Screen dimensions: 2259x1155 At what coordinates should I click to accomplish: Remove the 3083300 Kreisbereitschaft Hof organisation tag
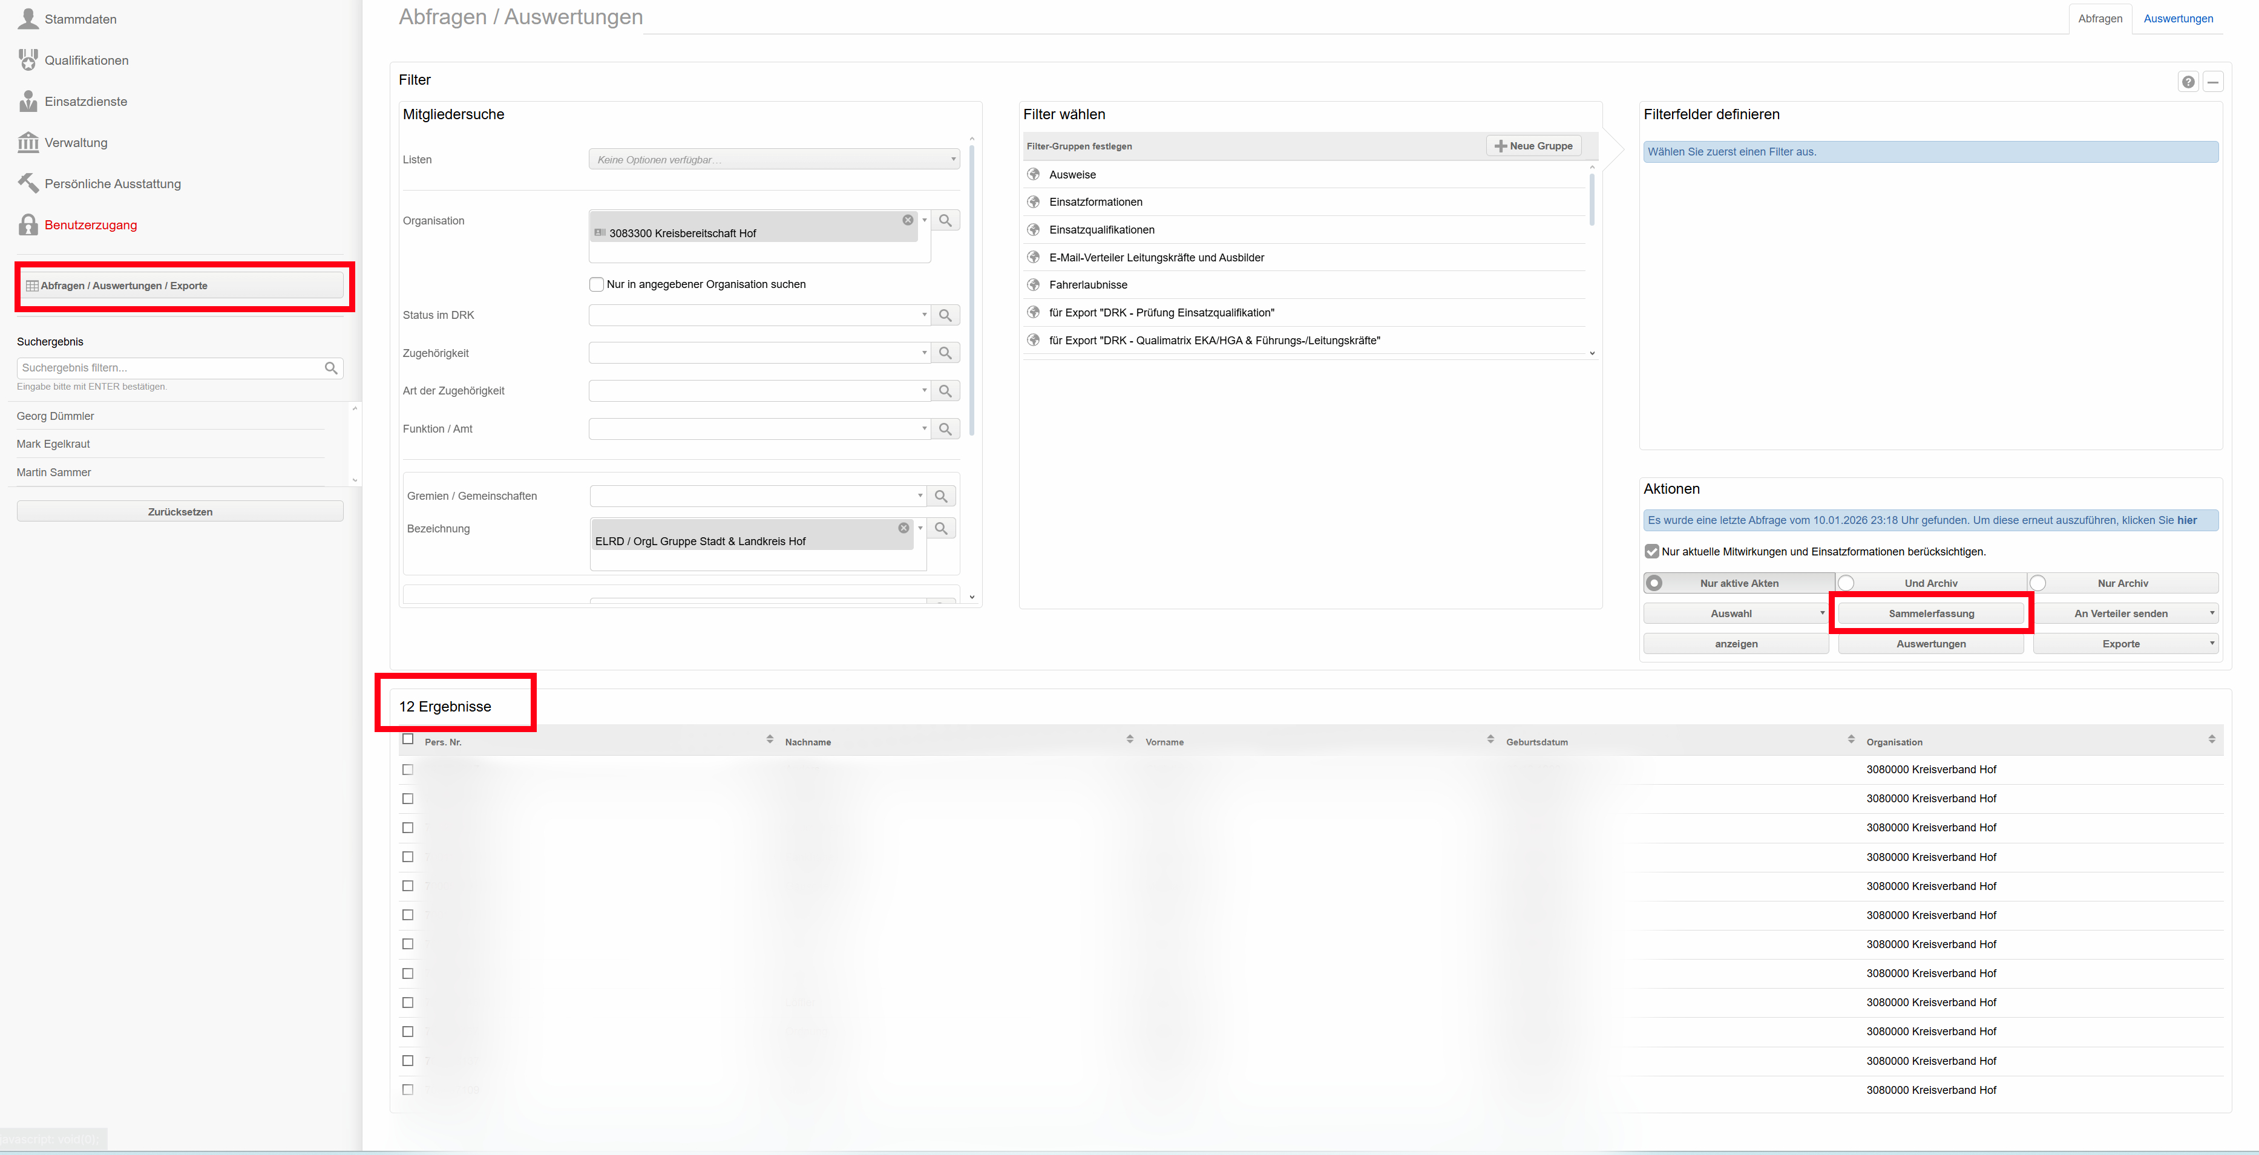[x=908, y=220]
